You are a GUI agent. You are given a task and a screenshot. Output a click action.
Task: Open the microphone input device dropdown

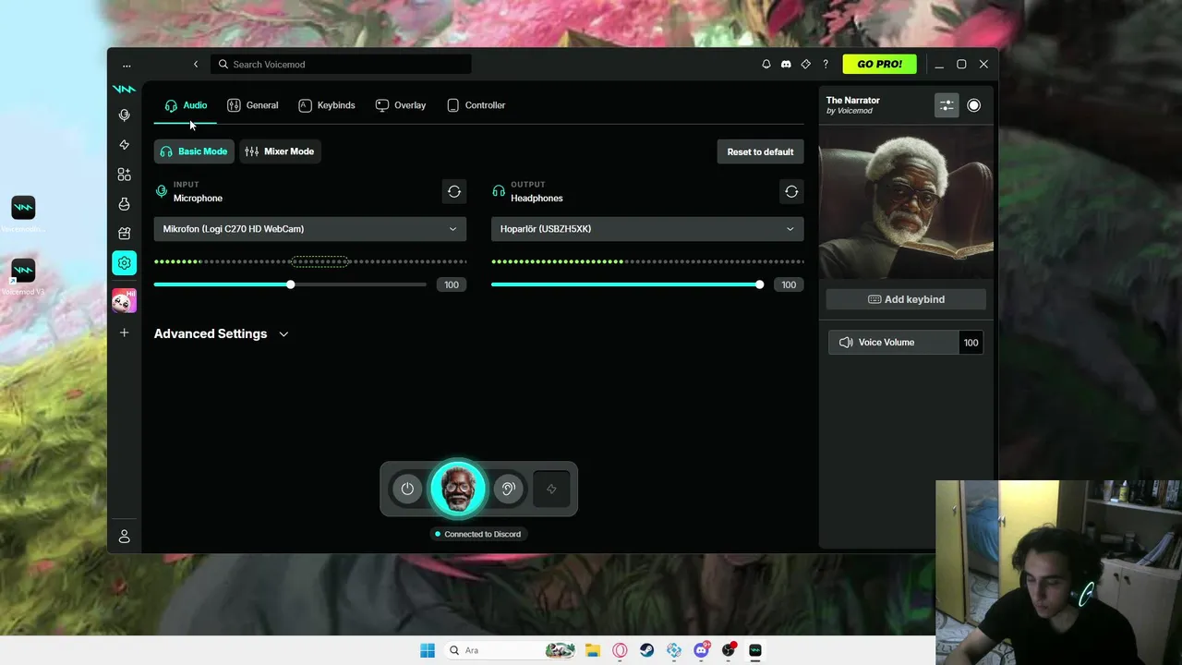[310, 229]
